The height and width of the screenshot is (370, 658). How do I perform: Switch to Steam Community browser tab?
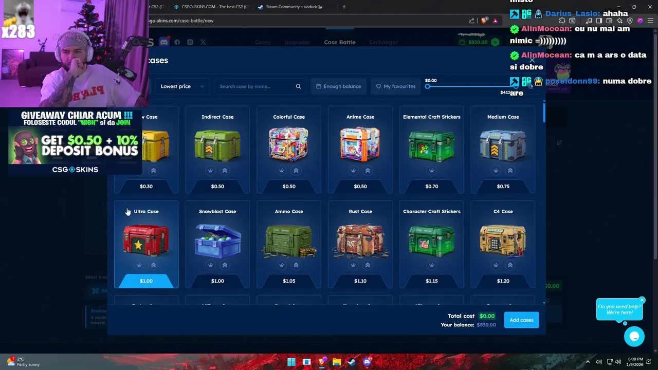click(x=294, y=7)
